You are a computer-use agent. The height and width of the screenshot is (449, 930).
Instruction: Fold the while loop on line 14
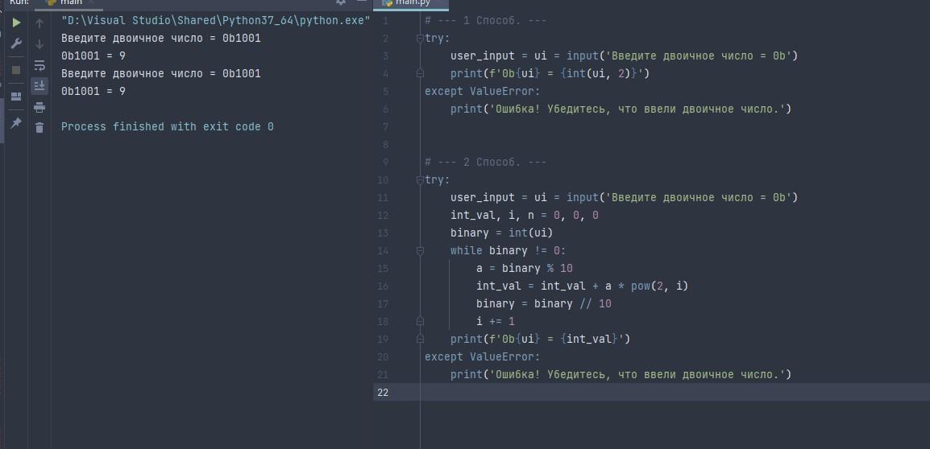click(420, 250)
